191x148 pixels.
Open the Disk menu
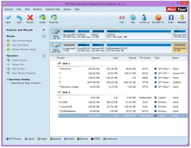[x=27, y=10]
